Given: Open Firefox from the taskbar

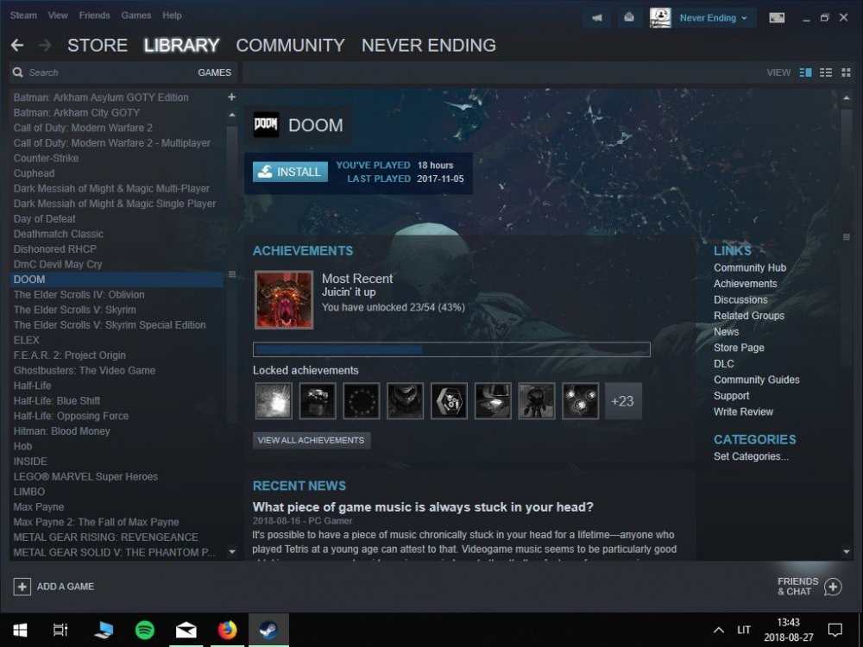Looking at the screenshot, I should [x=227, y=630].
